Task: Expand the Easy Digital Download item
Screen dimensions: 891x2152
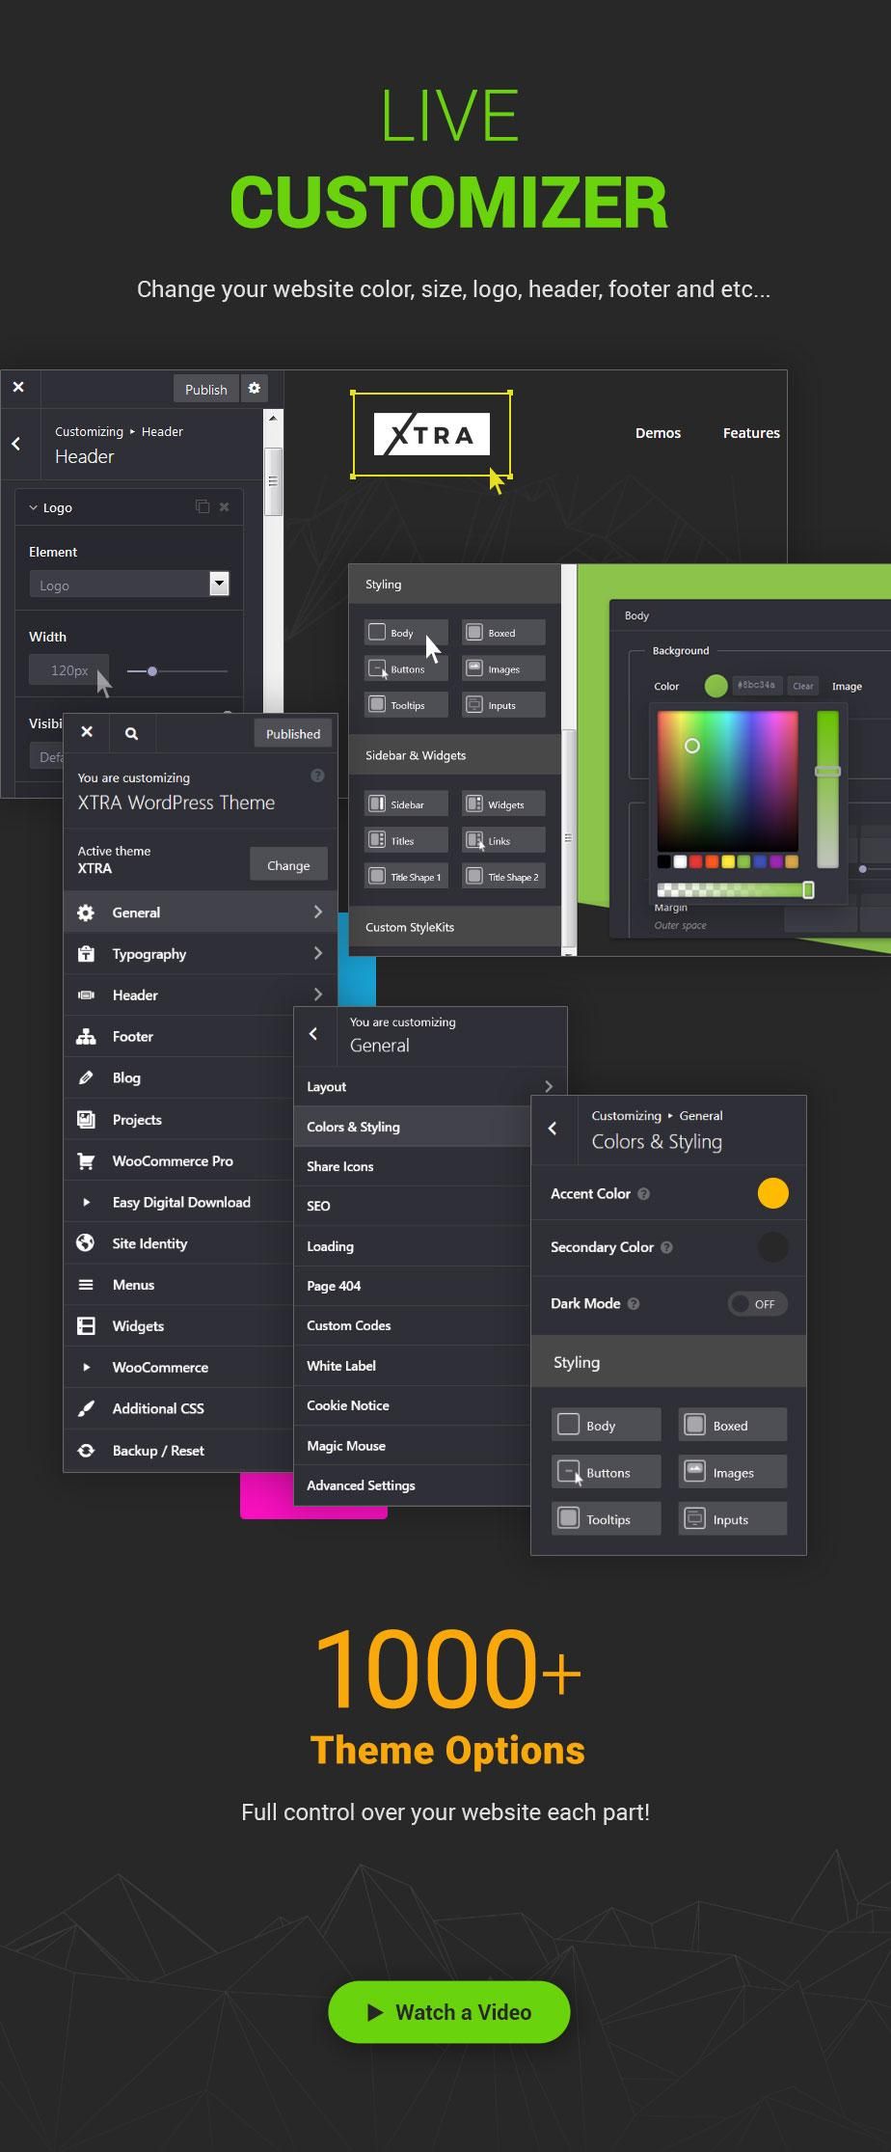Action: (86, 1203)
